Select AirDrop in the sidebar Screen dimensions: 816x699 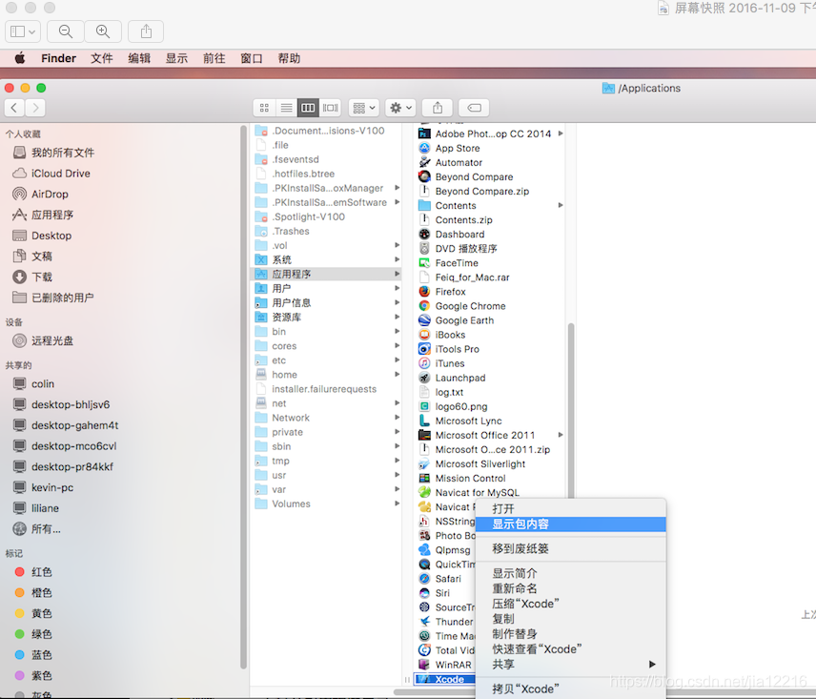pos(50,195)
